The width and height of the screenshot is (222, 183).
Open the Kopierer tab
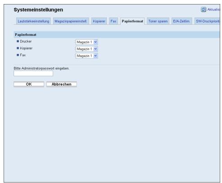(x=99, y=21)
